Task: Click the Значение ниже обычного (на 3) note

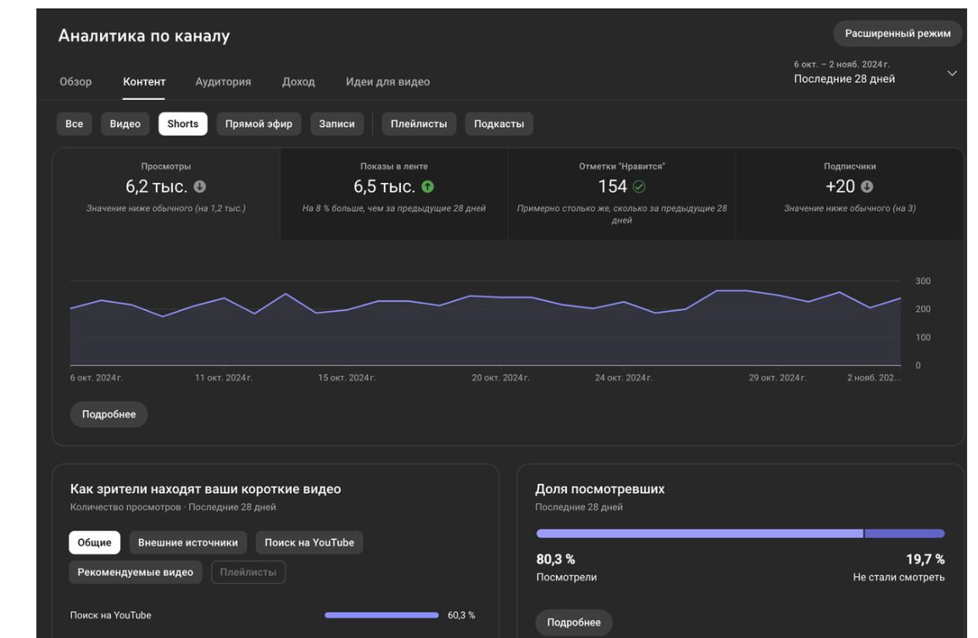Action: (850, 208)
